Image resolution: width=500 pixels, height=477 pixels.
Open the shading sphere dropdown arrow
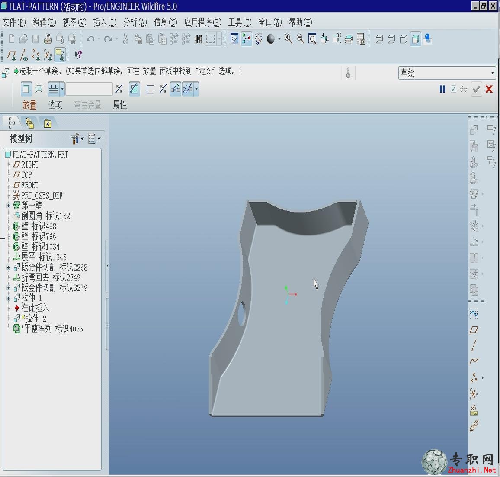pos(279,39)
